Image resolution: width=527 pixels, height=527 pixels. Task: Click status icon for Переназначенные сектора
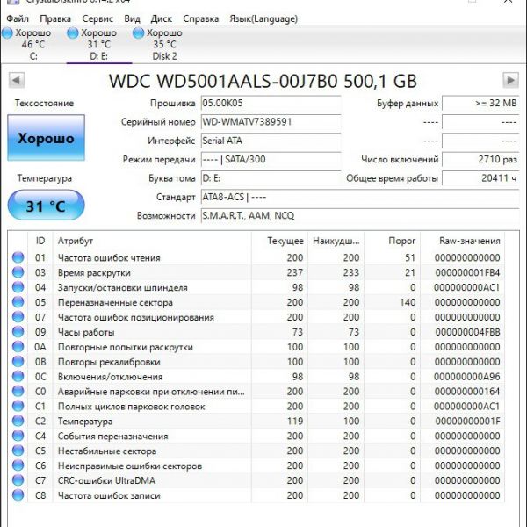(x=18, y=302)
